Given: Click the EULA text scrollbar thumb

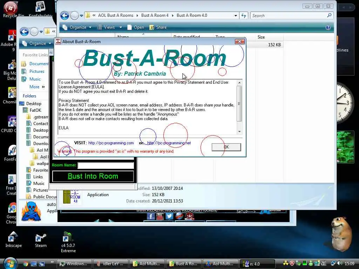Looking at the screenshot, I should click(239, 104).
